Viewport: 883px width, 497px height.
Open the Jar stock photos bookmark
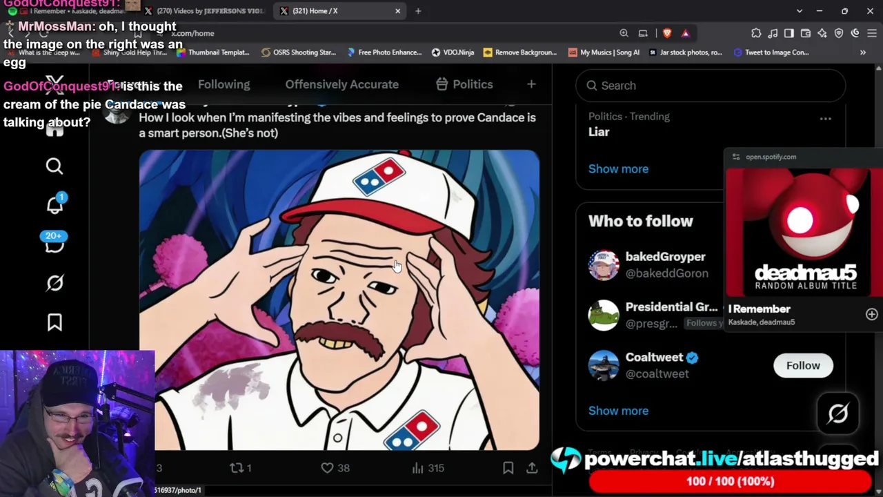click(685, 52)
